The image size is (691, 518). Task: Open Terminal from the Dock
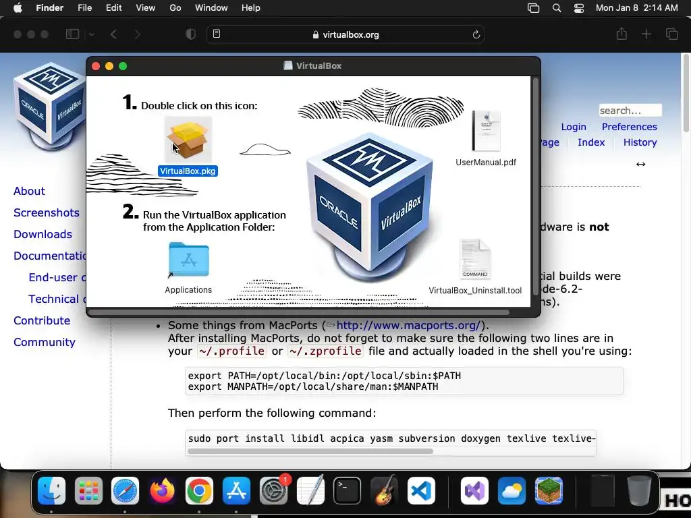point(348,490)
